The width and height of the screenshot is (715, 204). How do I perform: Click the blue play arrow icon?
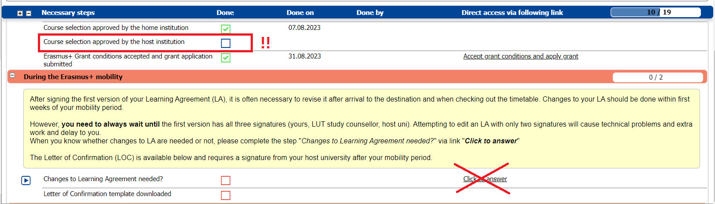pos(26,180)
